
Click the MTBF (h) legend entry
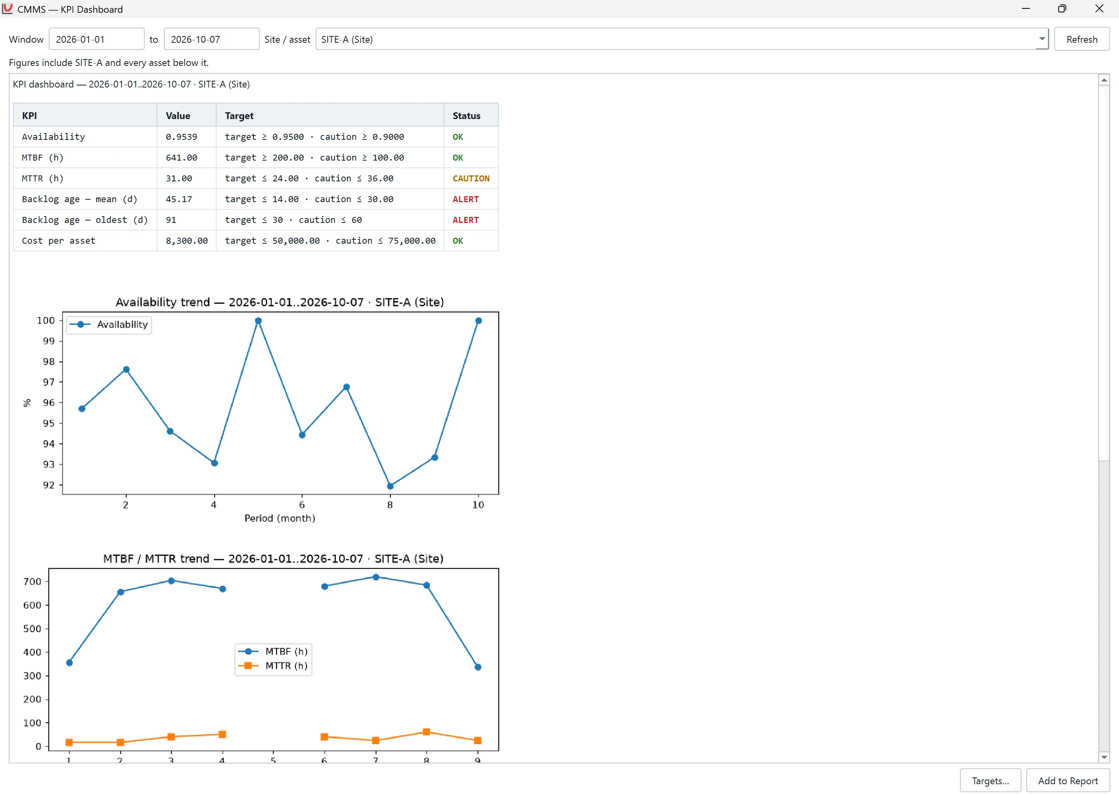tap(273, 652)
